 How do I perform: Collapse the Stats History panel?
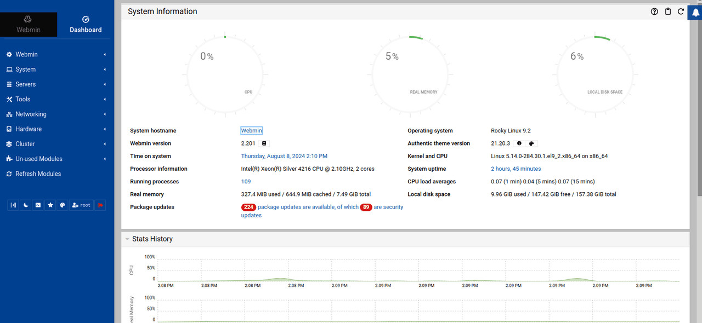(x=127, y=239)
